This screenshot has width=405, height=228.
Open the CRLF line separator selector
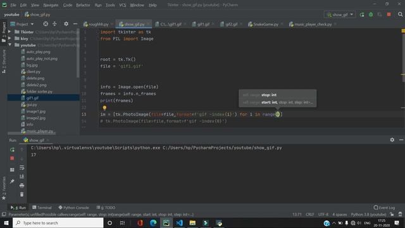tap(309, 214)
